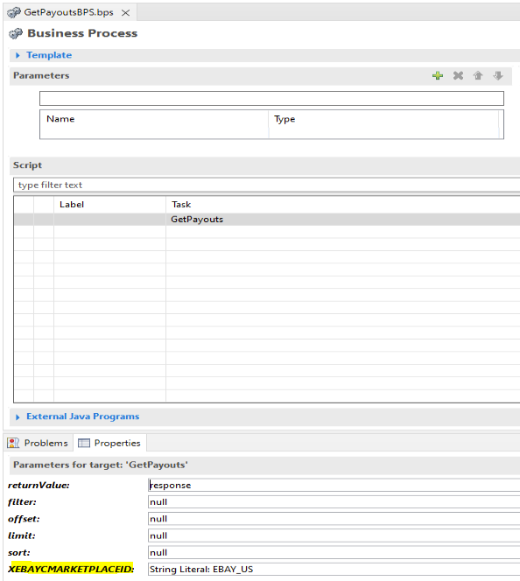Screen dimensions: 520x581
Task: Expand the Template section
Action: (x=18, y=55)
